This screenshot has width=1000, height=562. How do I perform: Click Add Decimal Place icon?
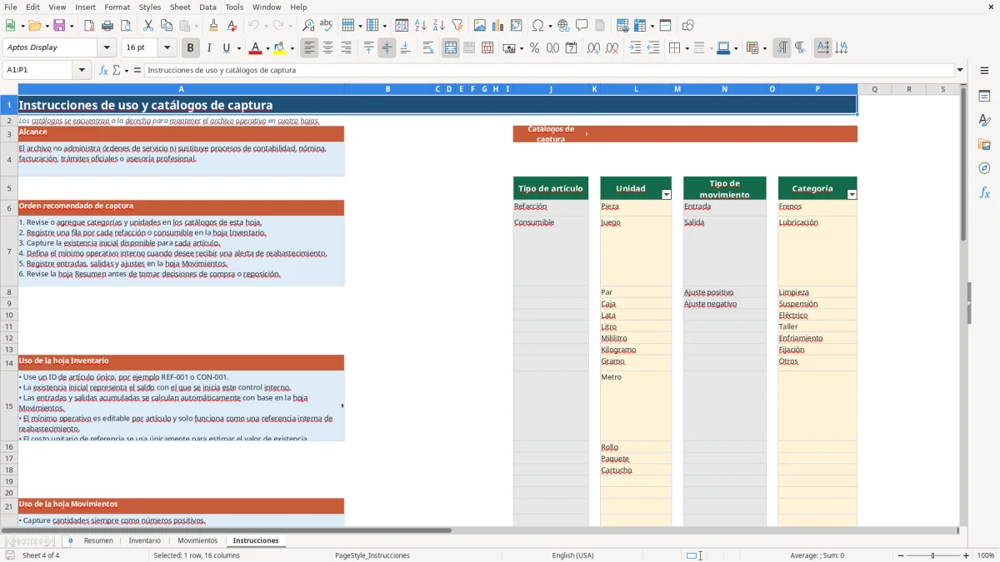594,48
